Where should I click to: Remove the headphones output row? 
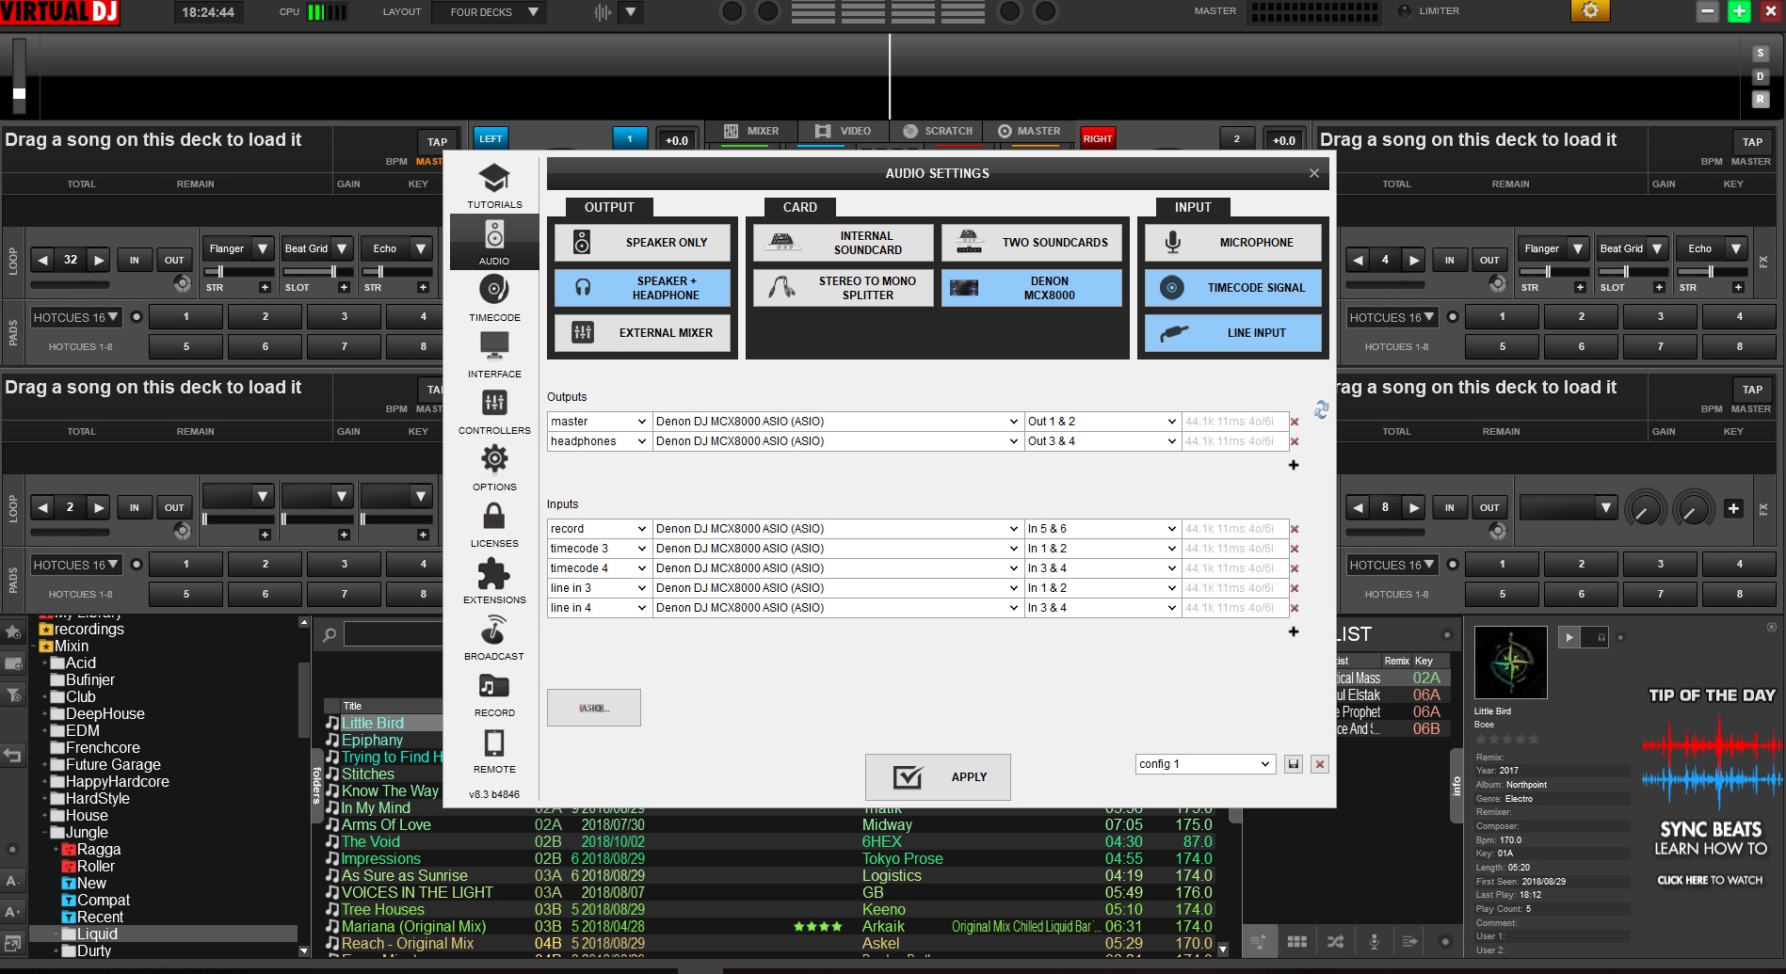click(x=1295, y=442)
